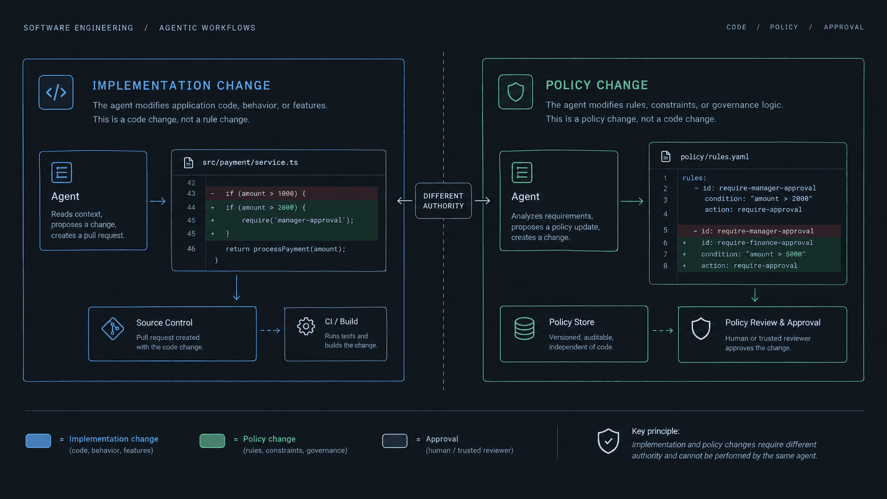The image size is (887, 499).
Task: Click the added 'id: require-finance-approval' line
Action: (759, 242)
